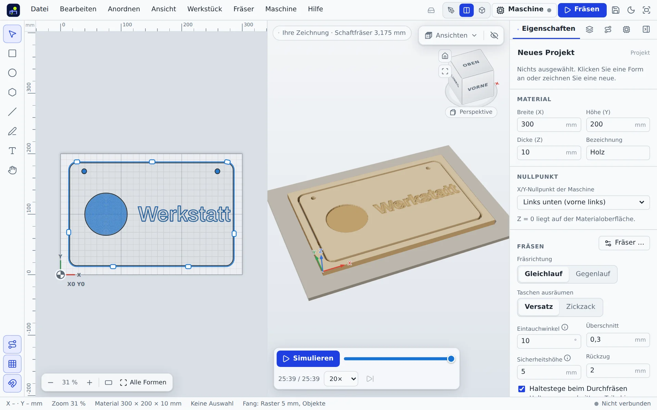Image resolution: width=657 pixels, height=410 pixels.
Task: Click the Sicherheitshöhe info icon
Action: tap(567, 358)
